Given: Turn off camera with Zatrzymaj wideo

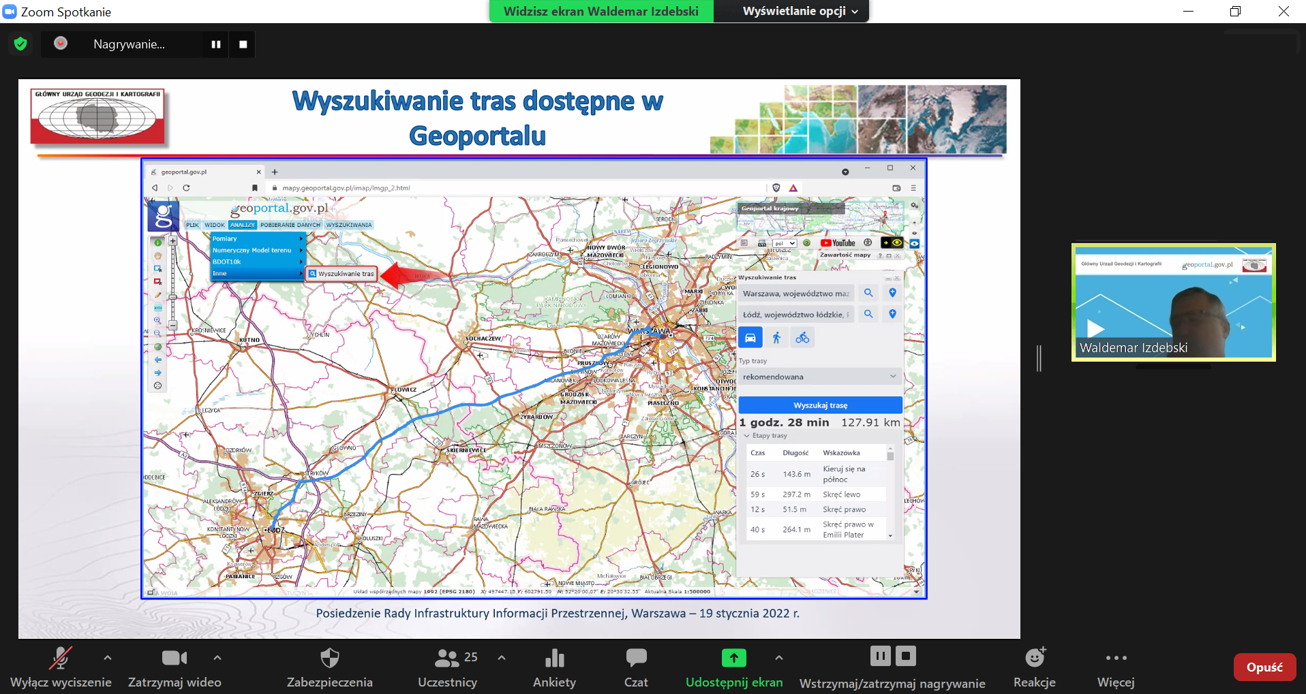Looking at the screenshot, I should 174,667.
